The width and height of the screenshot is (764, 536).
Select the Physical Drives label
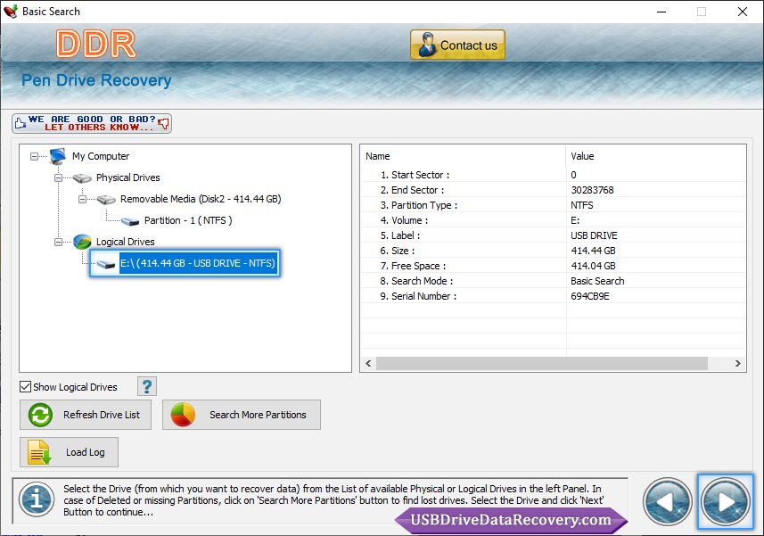pos(127,177)
